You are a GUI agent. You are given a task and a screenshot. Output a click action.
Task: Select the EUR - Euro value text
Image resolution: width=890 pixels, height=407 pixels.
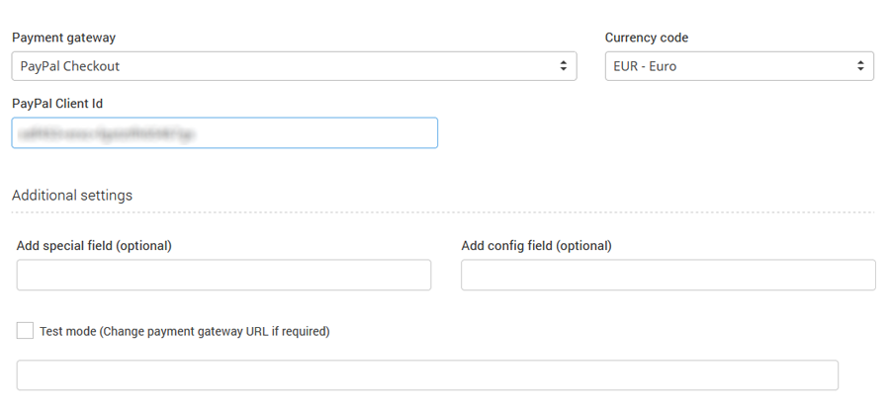645,66
